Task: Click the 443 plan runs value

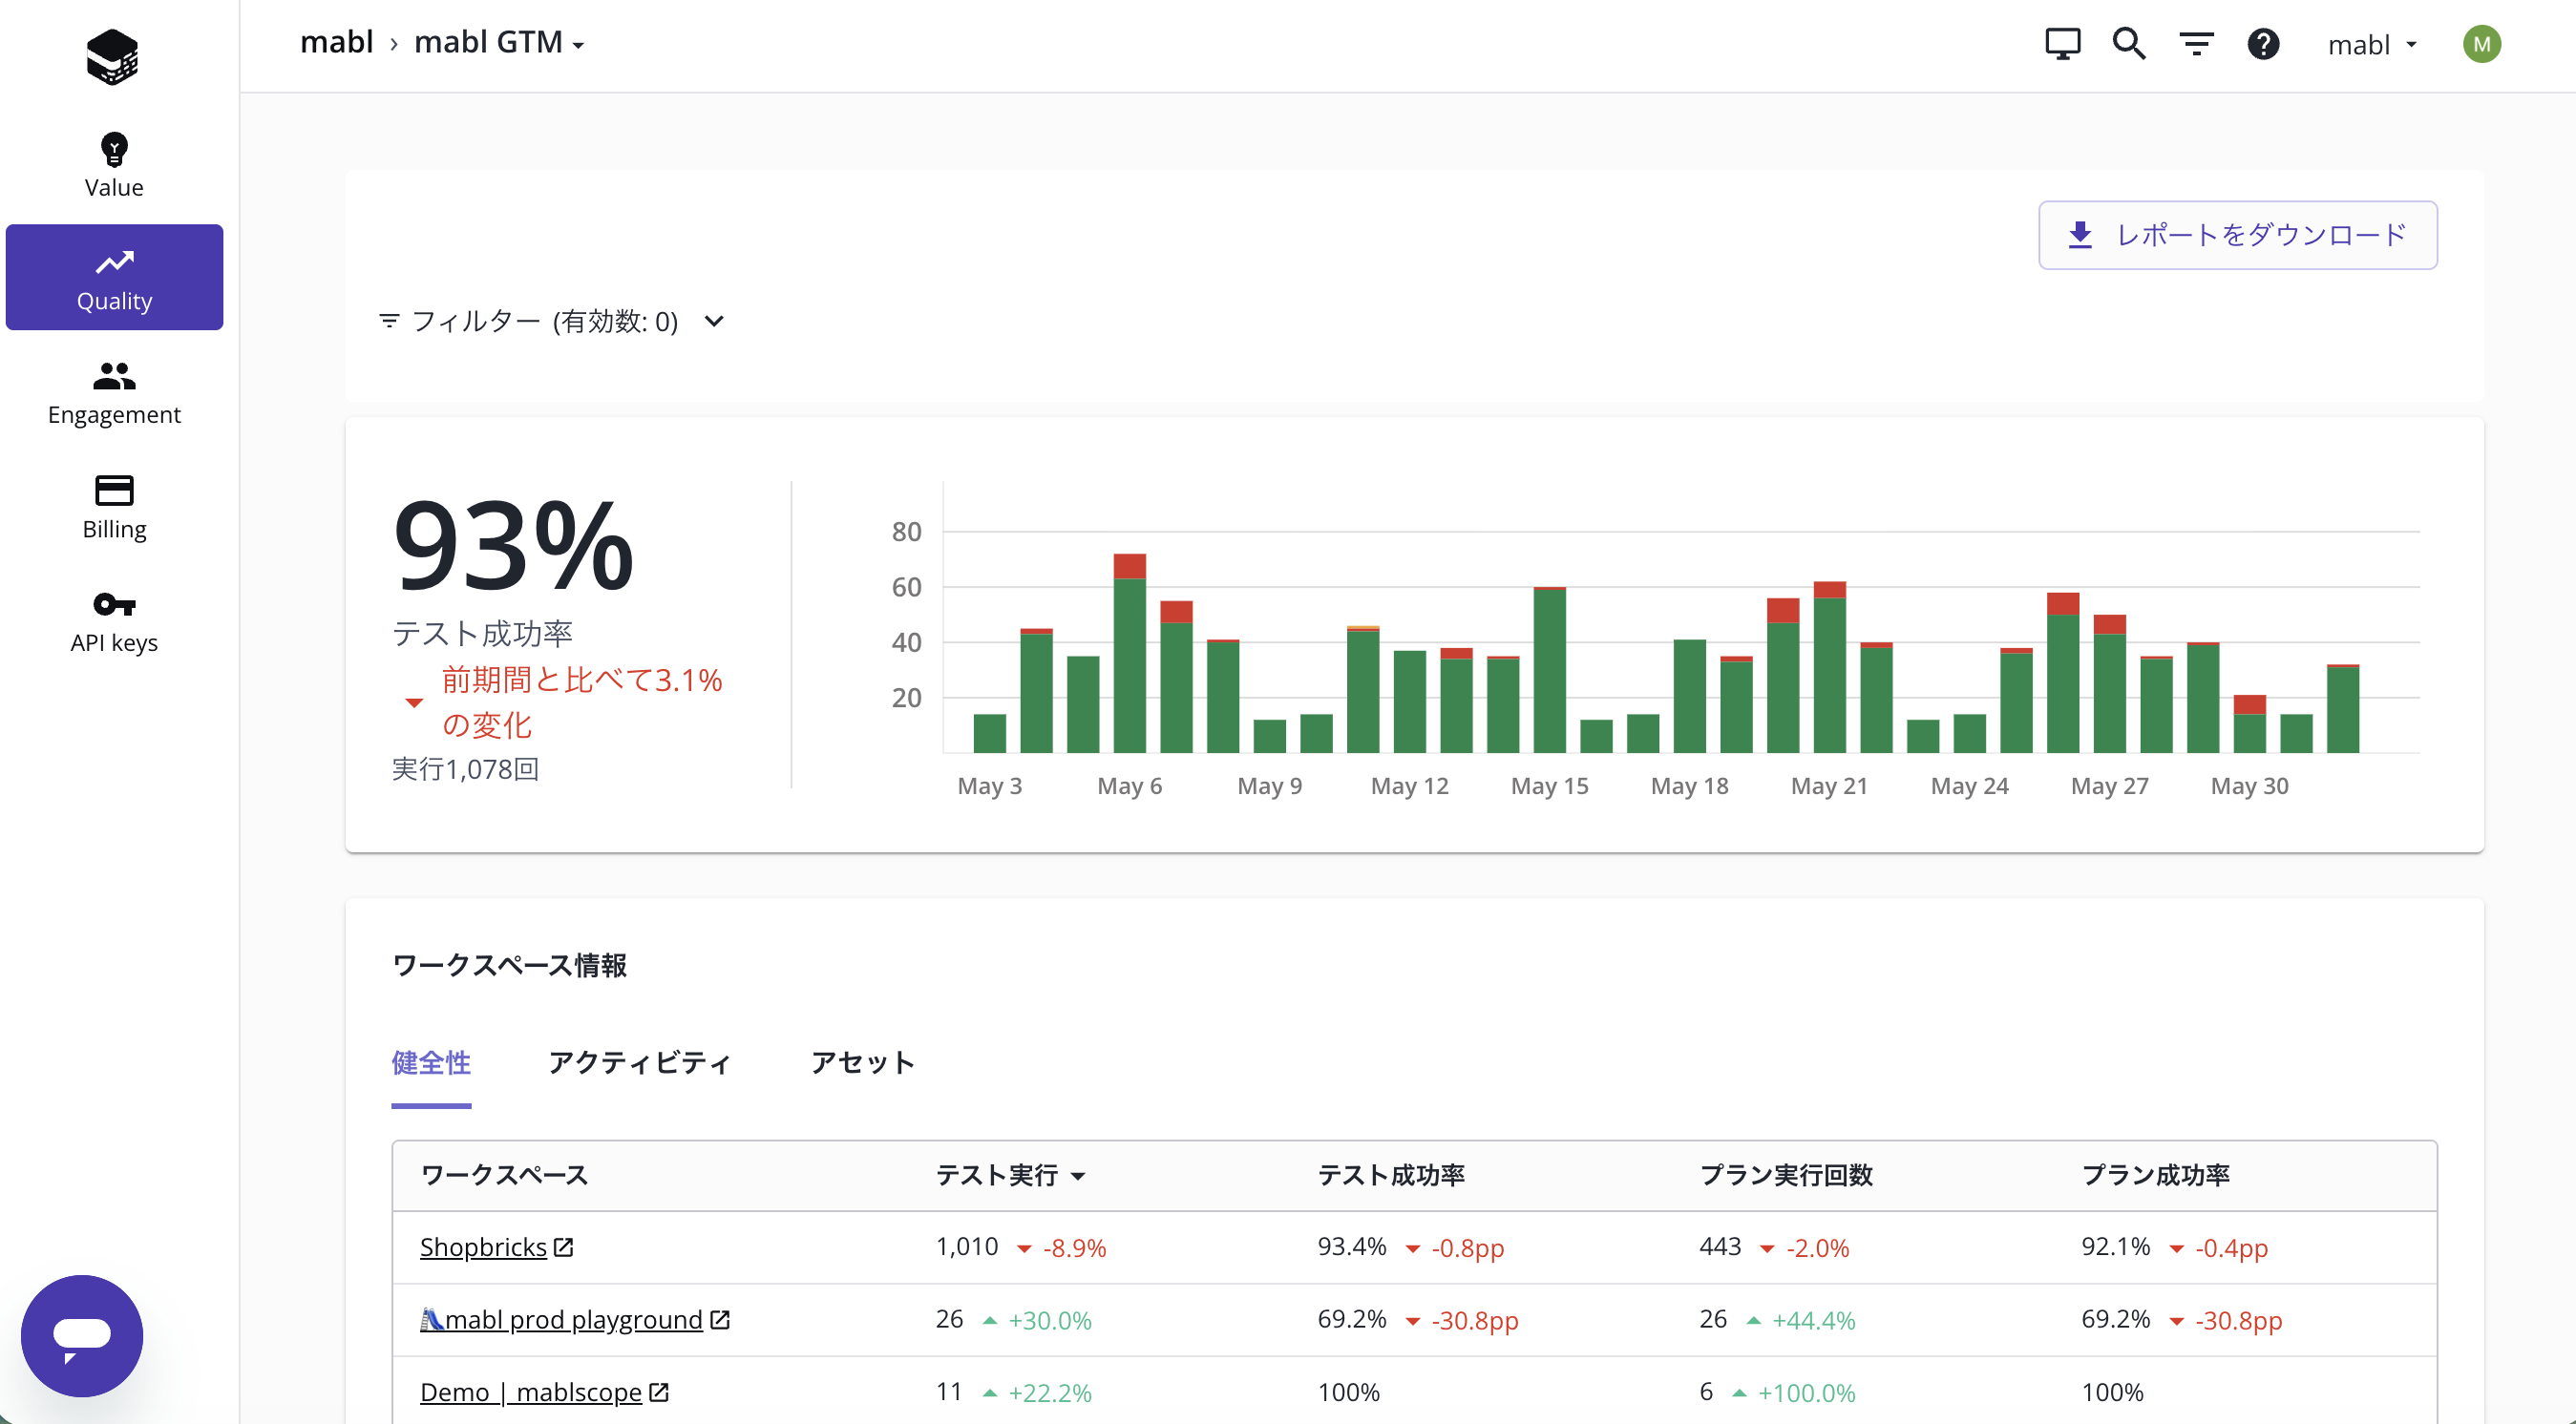Action: point(1720,1247)
